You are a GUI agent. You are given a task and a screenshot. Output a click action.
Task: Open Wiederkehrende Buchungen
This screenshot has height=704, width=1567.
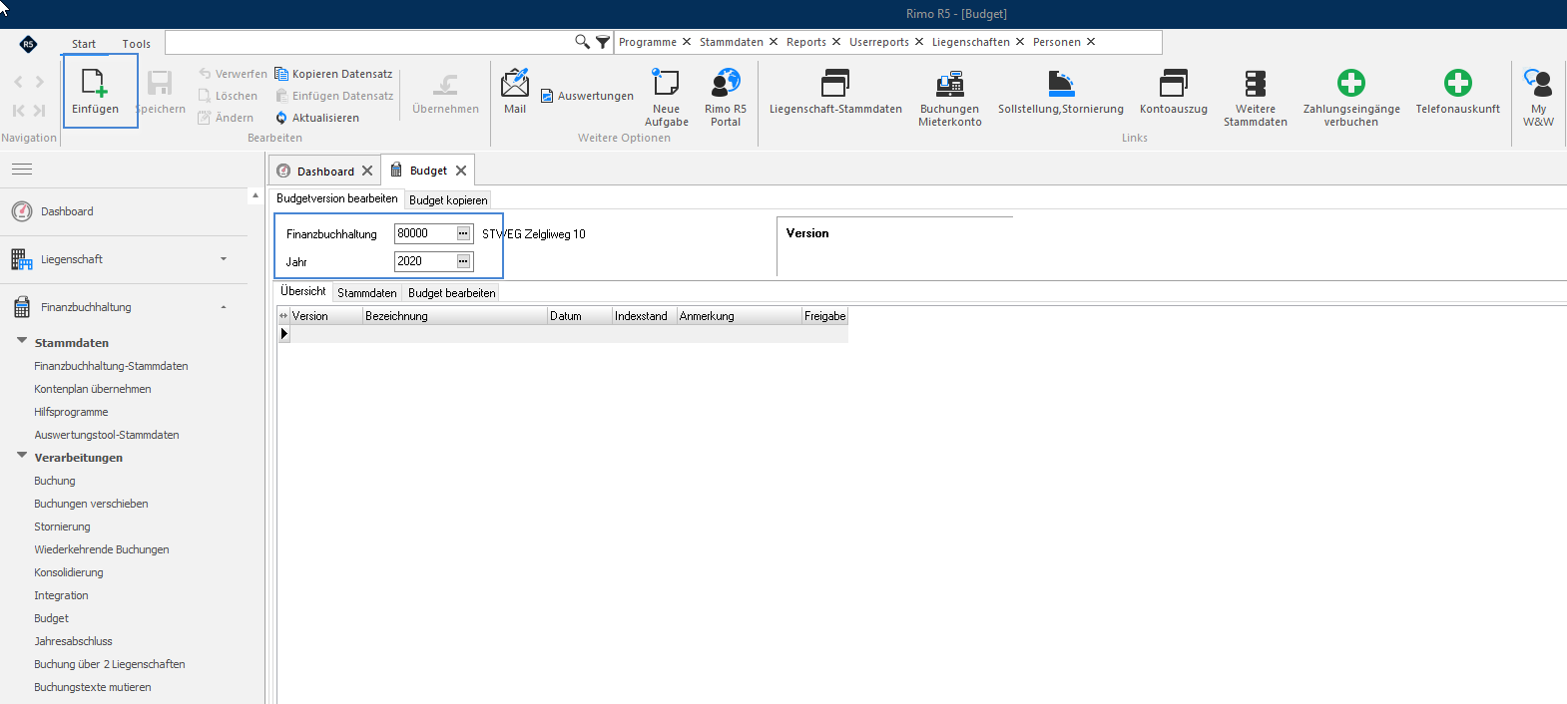[x=102, y=549]
